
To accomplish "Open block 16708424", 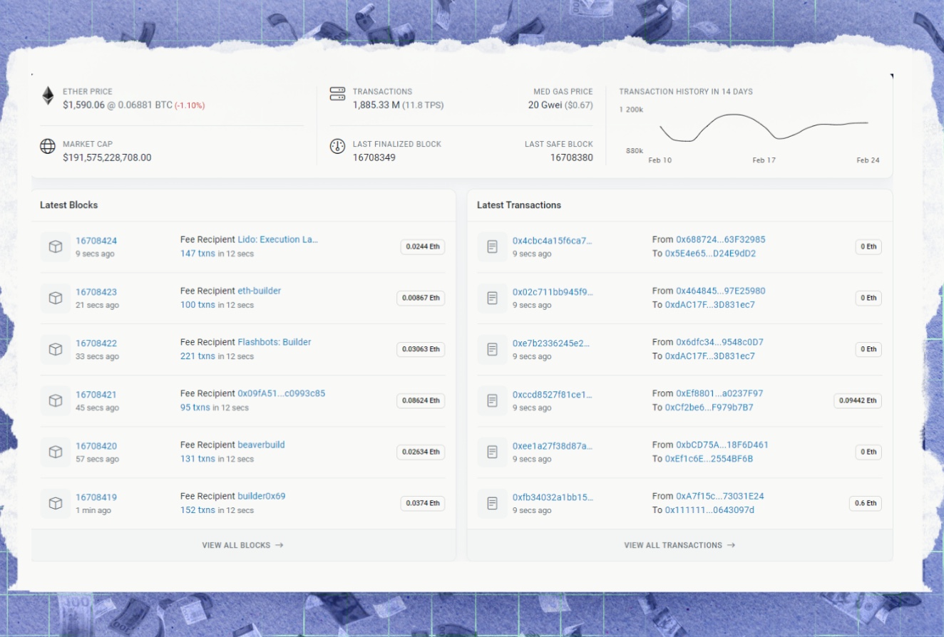I will [x=96, y=241].
